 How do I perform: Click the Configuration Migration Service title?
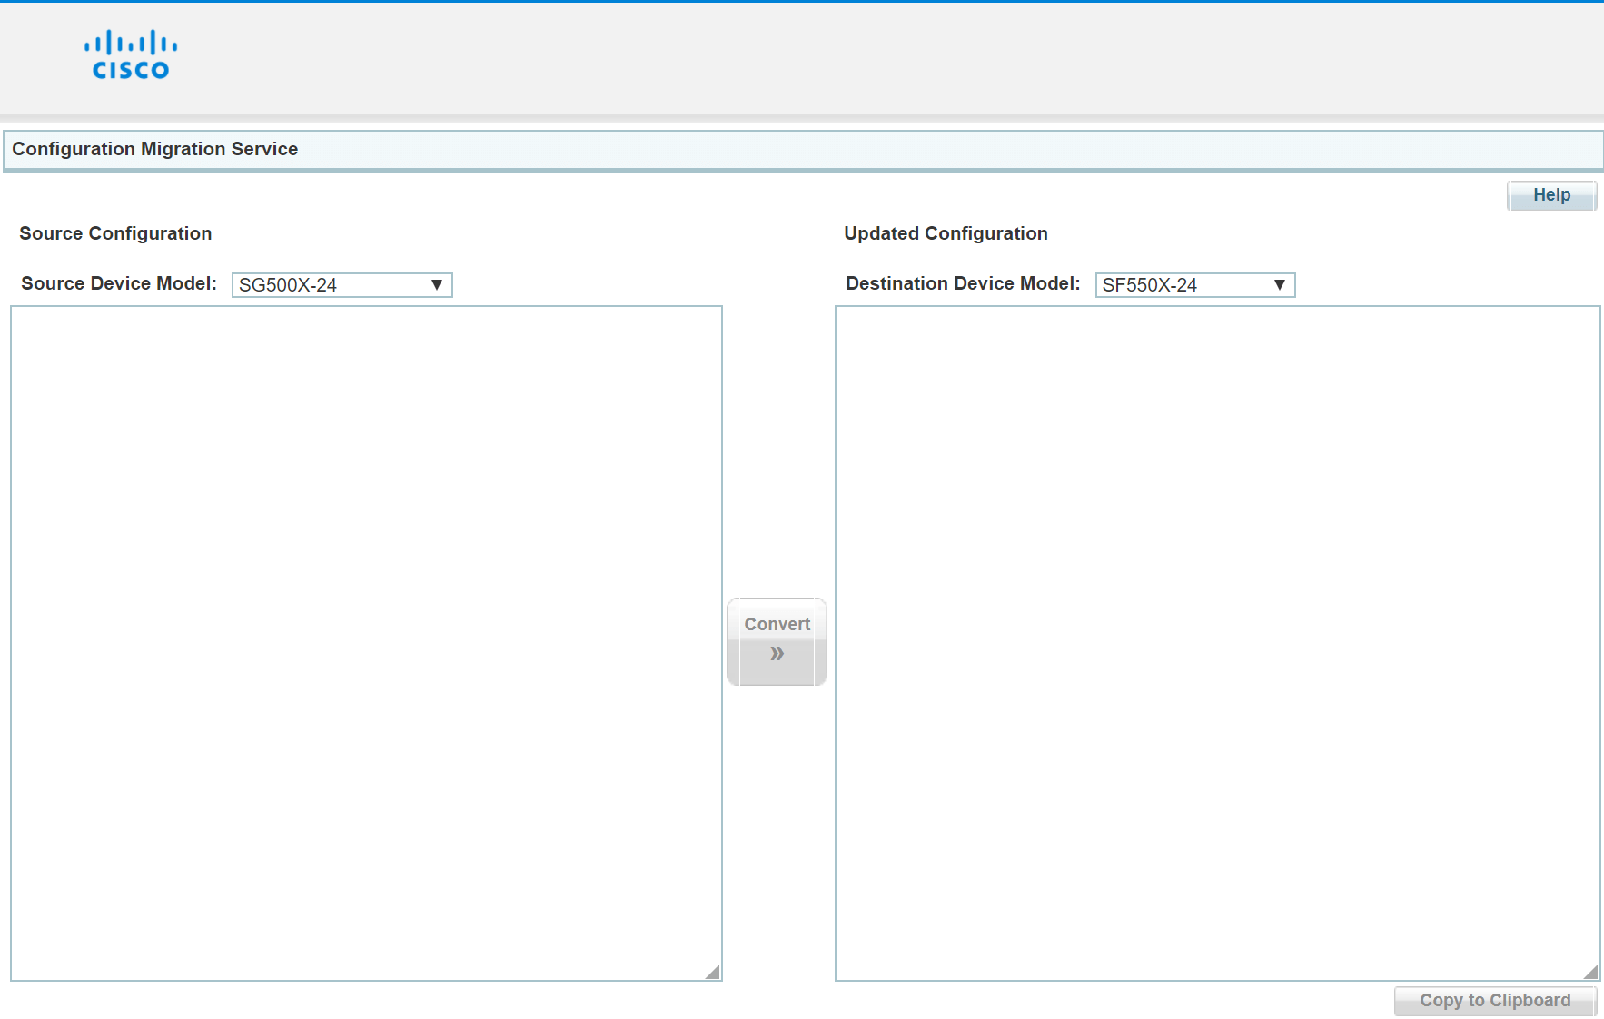coord(155,149)
